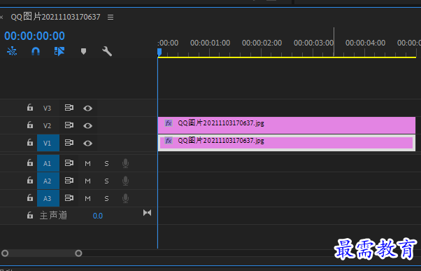Image resolution: width=421 pixels, height=271 pixels.
Task: Toggle targeting of track A2
Action: point(48,181)
